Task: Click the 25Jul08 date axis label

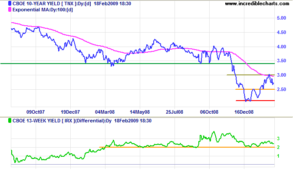Action: 174,112
